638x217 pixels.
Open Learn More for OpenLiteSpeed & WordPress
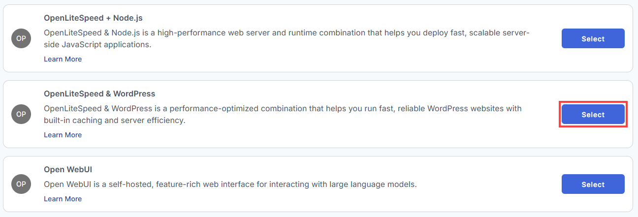tap(63, 135)
